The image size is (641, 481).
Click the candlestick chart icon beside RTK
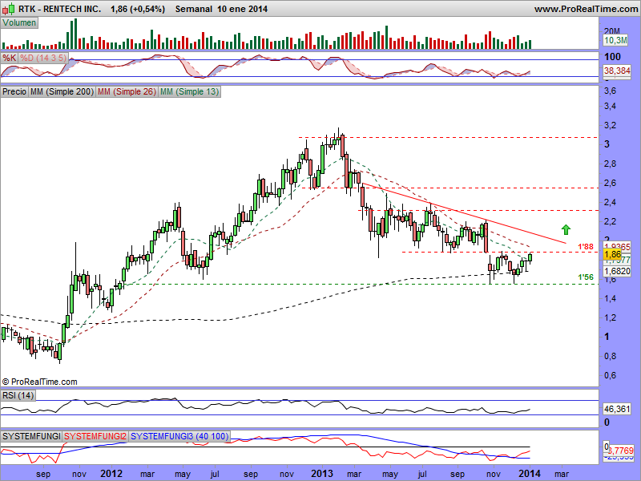[x=10, y=8]
